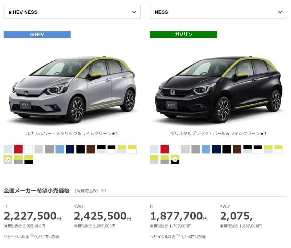Click 消費税抜き 2,205,000円 text
The height and width of the screenshot is (248, 291).
[95, 226]
